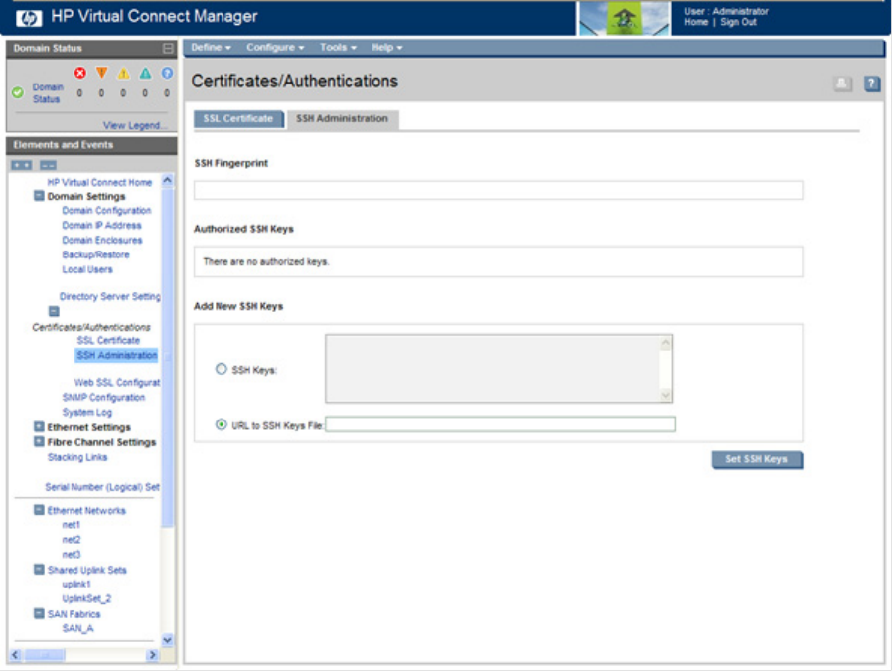The image size is (893, 672).
Task: Select net1 network in tree
Action: tap(72, 525)
